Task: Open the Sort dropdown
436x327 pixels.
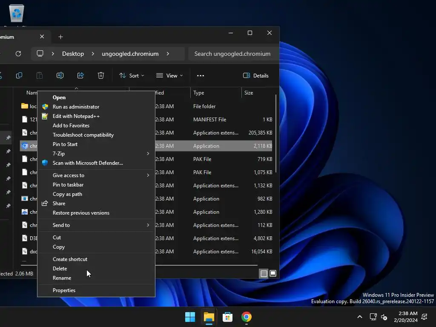Action: (x=132, y=76)
